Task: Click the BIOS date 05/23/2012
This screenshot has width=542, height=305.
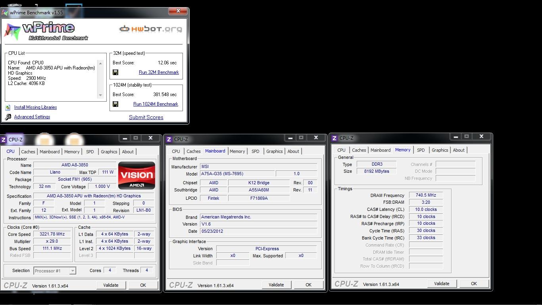Action: pos(258,231)
